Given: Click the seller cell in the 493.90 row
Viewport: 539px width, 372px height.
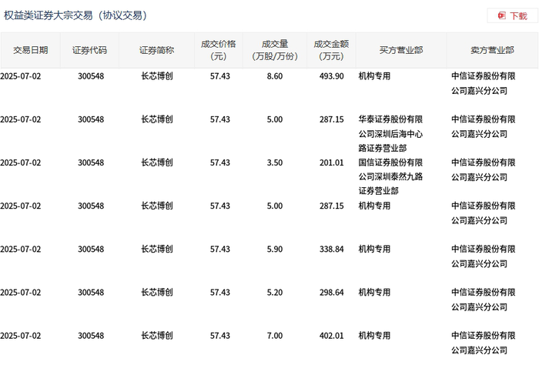Looking at the screenshot, I should coord(484,83).
